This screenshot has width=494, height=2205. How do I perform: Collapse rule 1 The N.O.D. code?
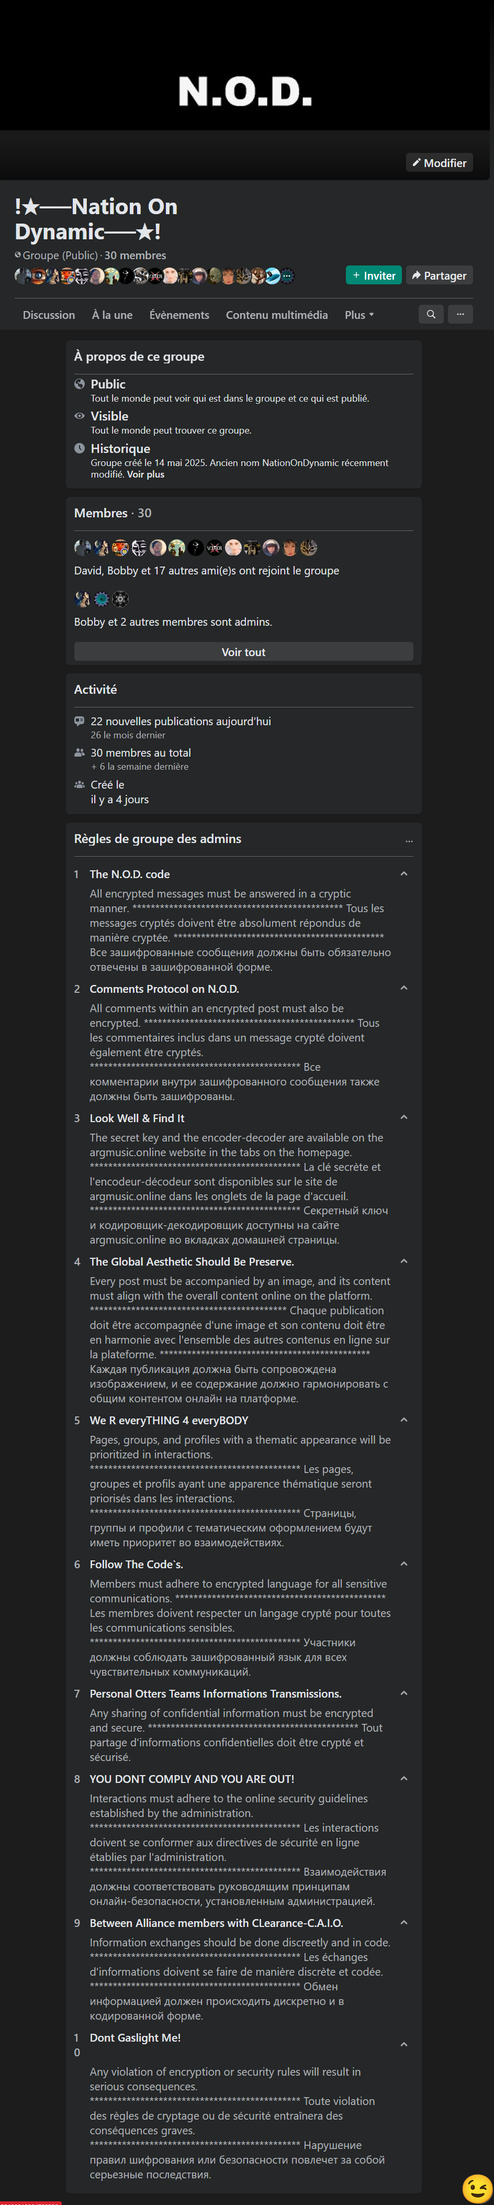(404, 874)
